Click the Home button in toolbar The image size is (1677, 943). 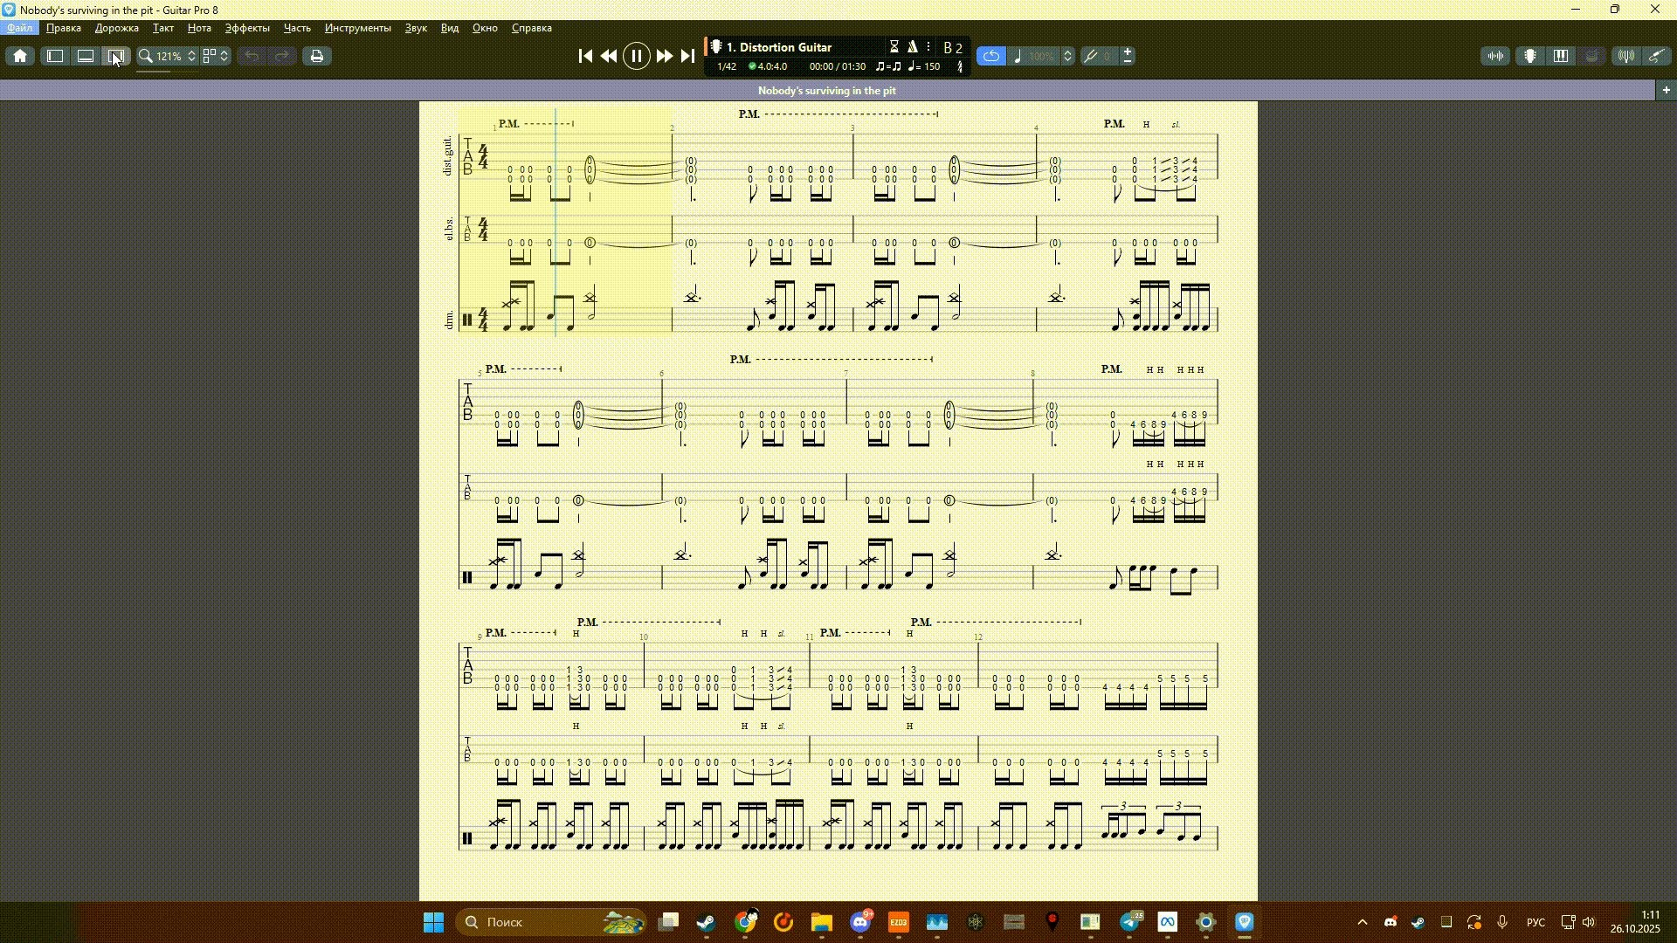(20, 56)
